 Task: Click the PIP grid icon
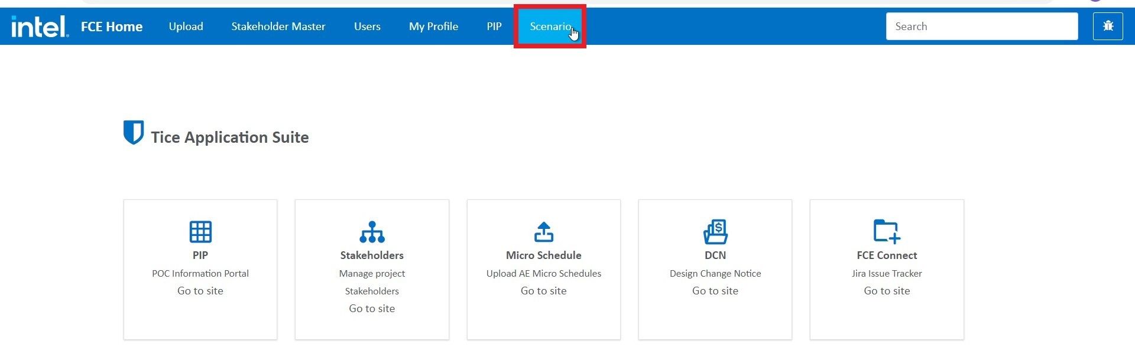200,232
